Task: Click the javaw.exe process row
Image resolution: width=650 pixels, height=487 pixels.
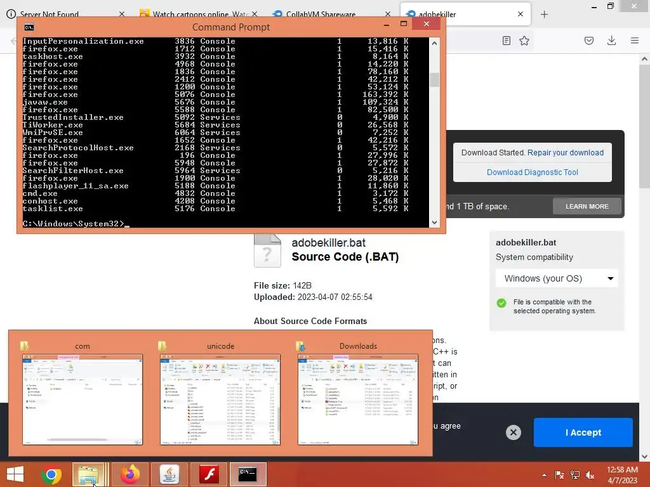Action: (216, 102)
